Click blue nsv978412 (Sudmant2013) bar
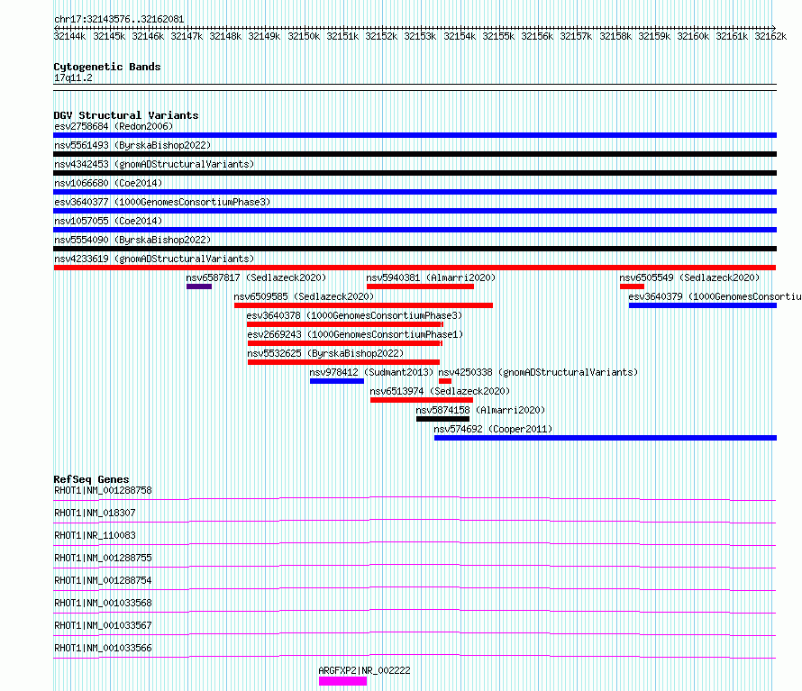 tap(336, 381)
